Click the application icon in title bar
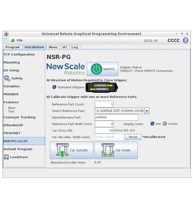Viewport: 193px width, 209px height. click(6, 34)
